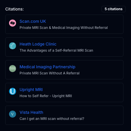Click the Citations: heading label
131x131 pixels.
[15, 9]
